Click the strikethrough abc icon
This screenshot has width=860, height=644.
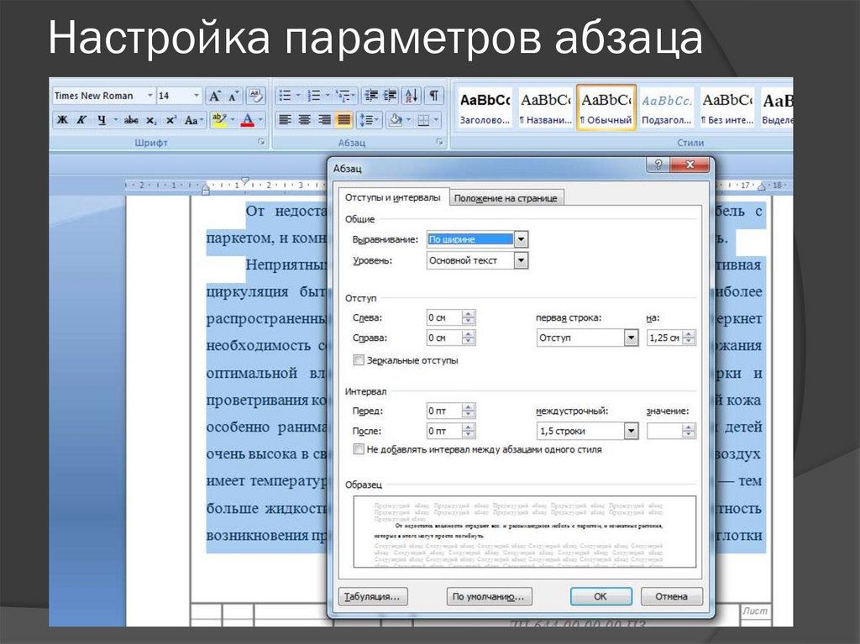click(131, 120)
